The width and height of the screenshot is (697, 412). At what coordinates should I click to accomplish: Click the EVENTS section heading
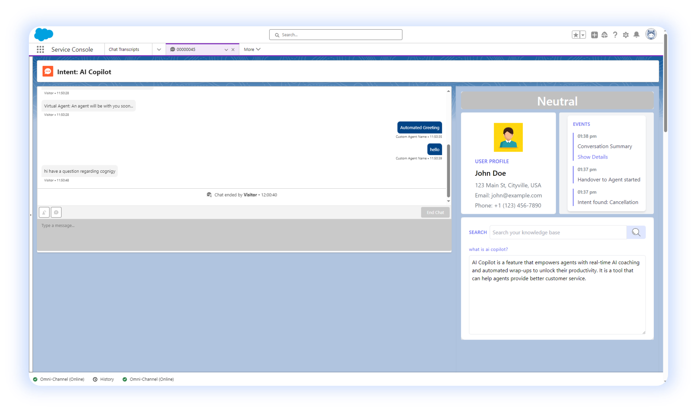coord(581,124)
